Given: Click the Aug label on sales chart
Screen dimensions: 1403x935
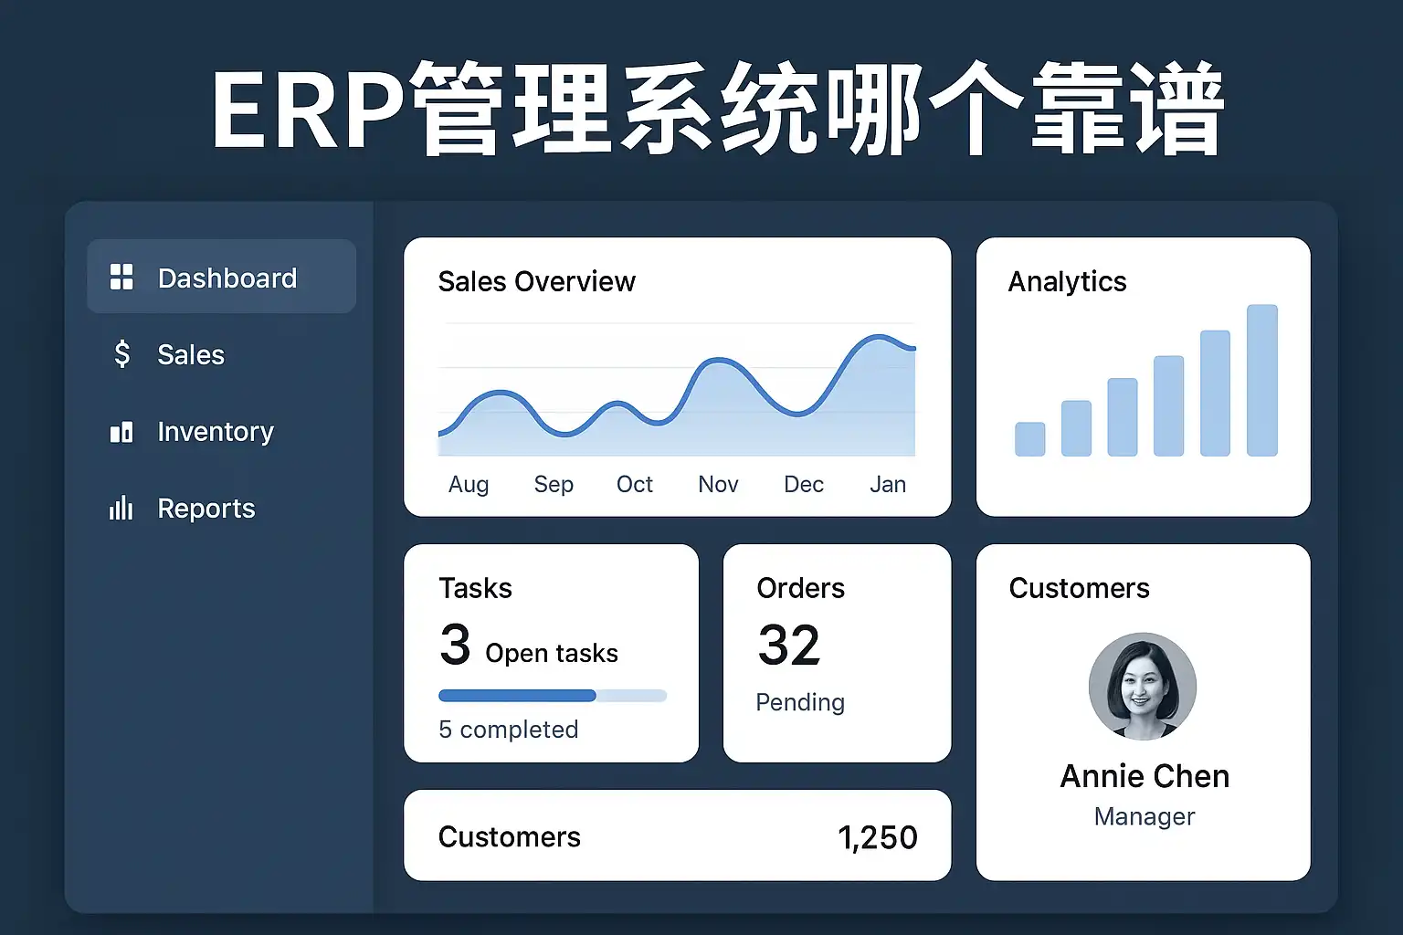Looking at the screenshot, I should click(469, 484).
